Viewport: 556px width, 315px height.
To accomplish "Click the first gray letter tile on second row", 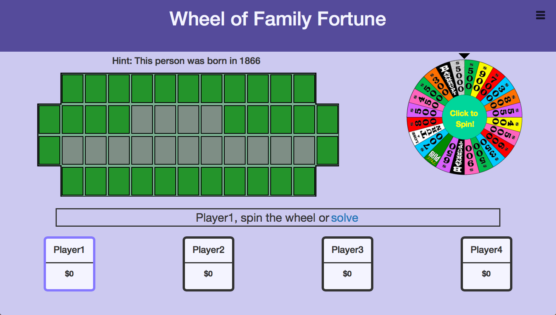I will click(142, 120).
